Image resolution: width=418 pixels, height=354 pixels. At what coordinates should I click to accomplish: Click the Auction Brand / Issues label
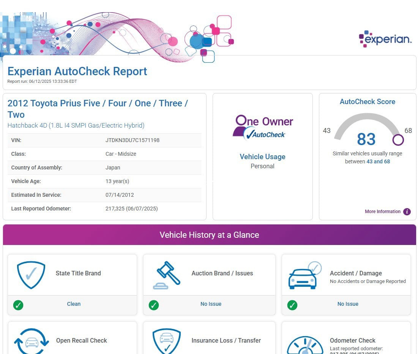coord(222,273)
